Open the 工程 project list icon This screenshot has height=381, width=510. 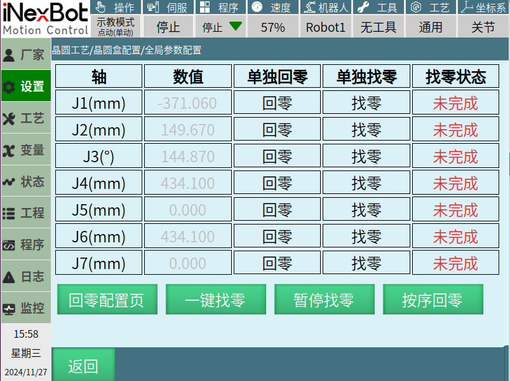(x=9, y=214)
